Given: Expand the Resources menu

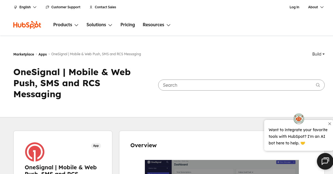Looking at the screenshot, I should pyautogui.click(x=157, y=25).
